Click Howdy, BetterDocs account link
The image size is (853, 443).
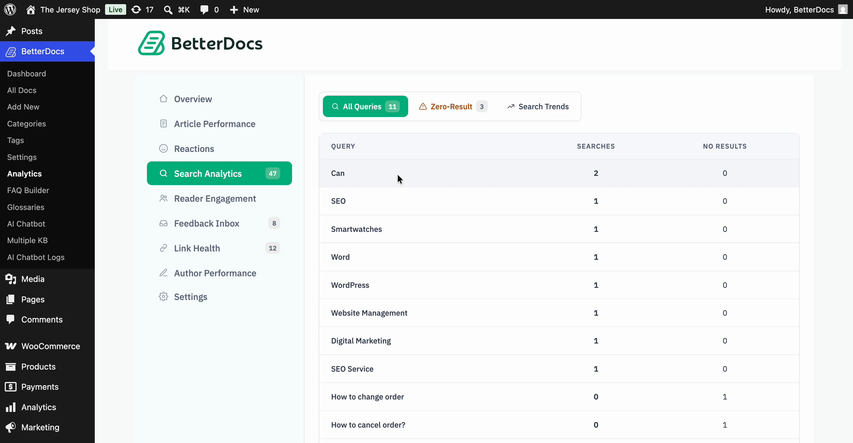(x=799, y=9)
